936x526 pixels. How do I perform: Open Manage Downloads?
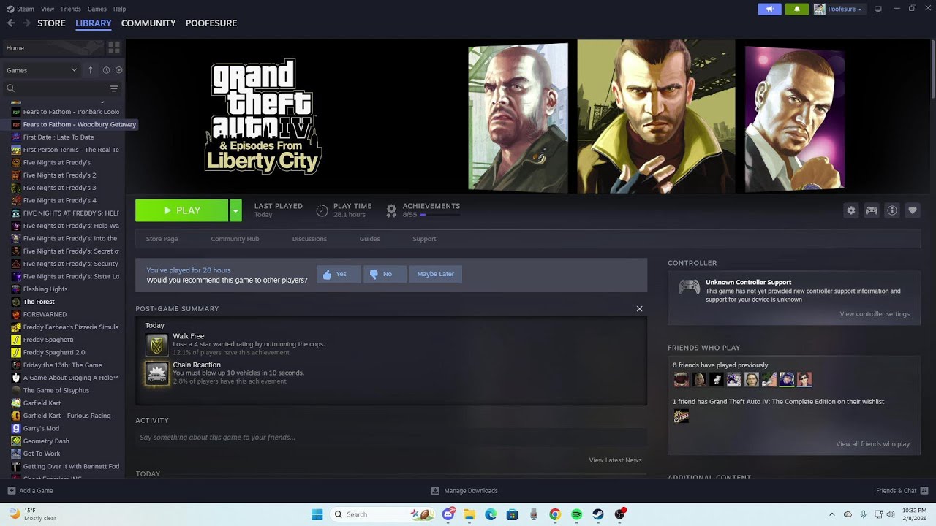[464, 491]
